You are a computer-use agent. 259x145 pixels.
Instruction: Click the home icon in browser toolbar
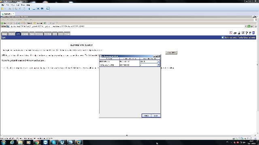pyautogui.click(x=22, y=23)
